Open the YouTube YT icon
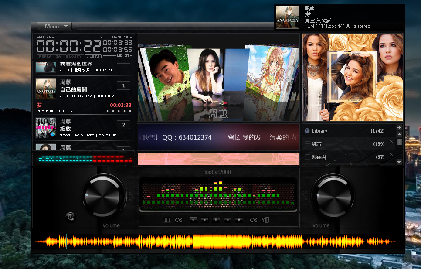The height and width of the screenshot is (269, 421). tap(265, 220)
